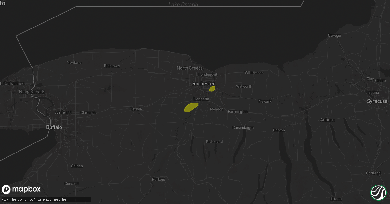Click the small yellow polygon near Rochester

[x=212, y=89]
